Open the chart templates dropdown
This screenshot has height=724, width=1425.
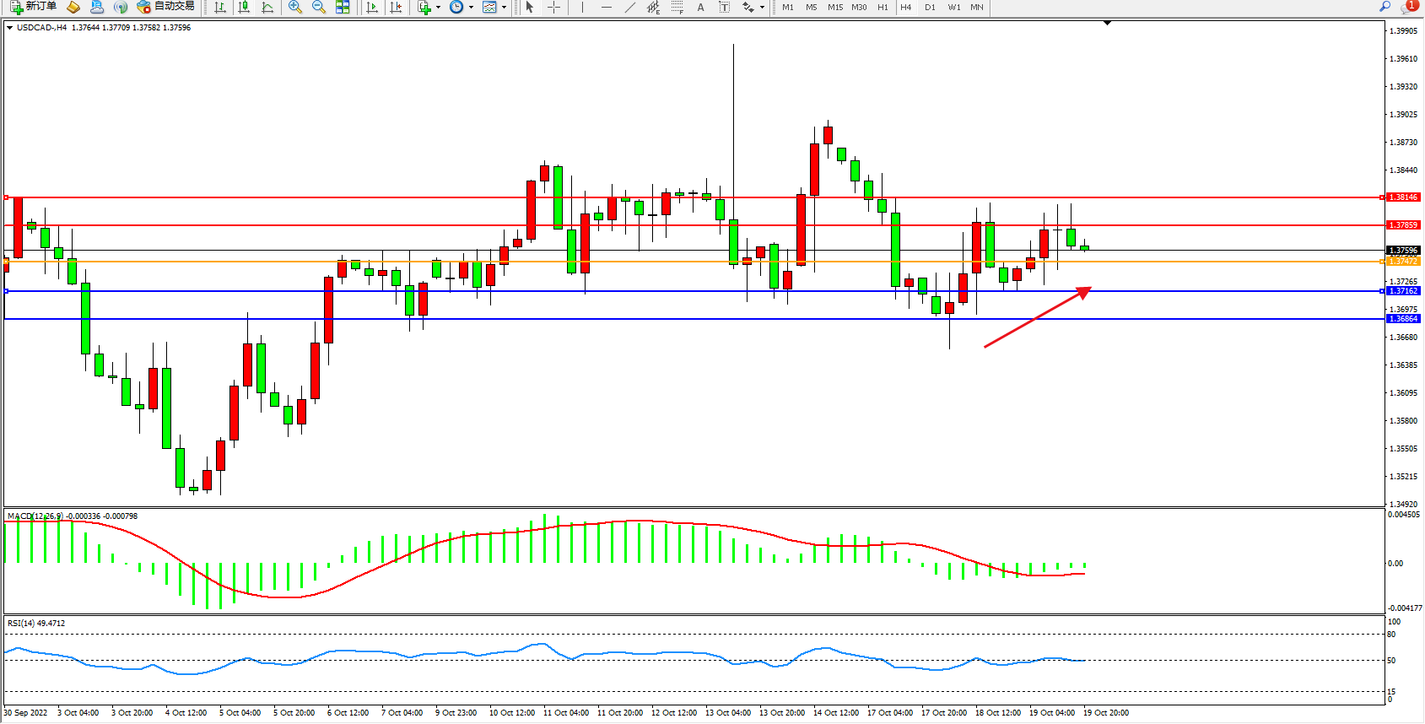click(504, 7)
